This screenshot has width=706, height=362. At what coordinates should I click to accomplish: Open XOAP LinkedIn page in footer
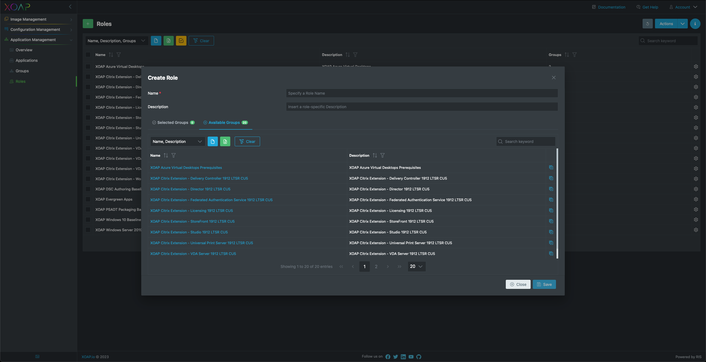[x=403, y=357]
